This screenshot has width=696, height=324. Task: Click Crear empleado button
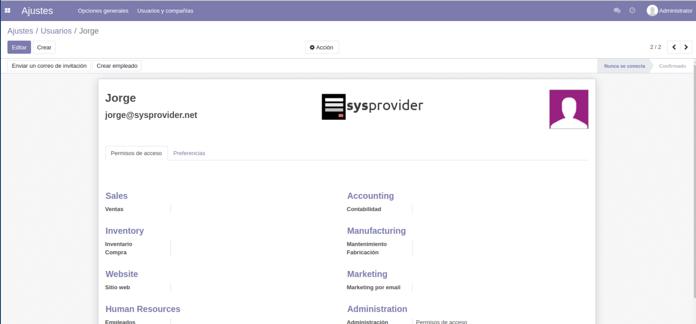(117, 66)
